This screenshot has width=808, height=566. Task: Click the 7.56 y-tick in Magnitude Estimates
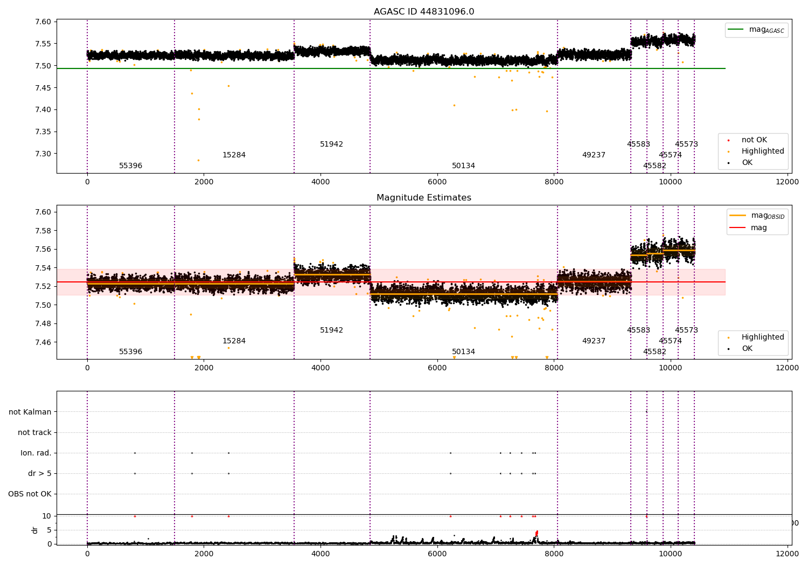(x=43, y=250)
